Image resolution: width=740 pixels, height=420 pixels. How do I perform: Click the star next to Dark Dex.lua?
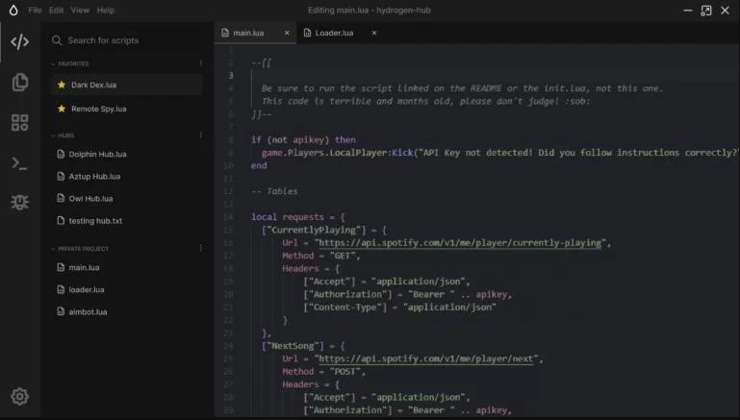point(62,85)
